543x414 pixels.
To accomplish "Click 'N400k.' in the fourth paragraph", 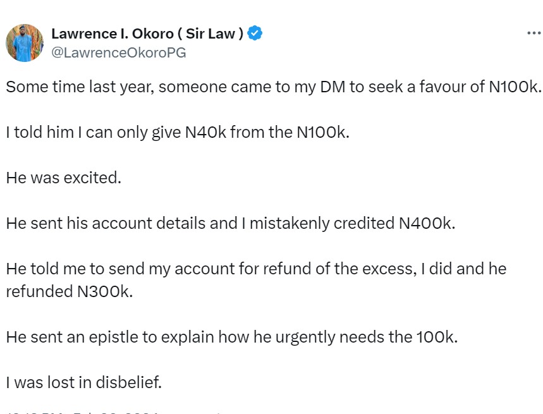I will click(427, 223).
